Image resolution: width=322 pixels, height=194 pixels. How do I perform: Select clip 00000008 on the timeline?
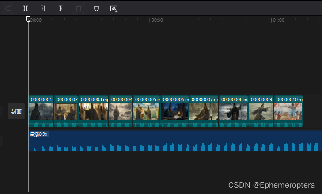pos(233,111)
